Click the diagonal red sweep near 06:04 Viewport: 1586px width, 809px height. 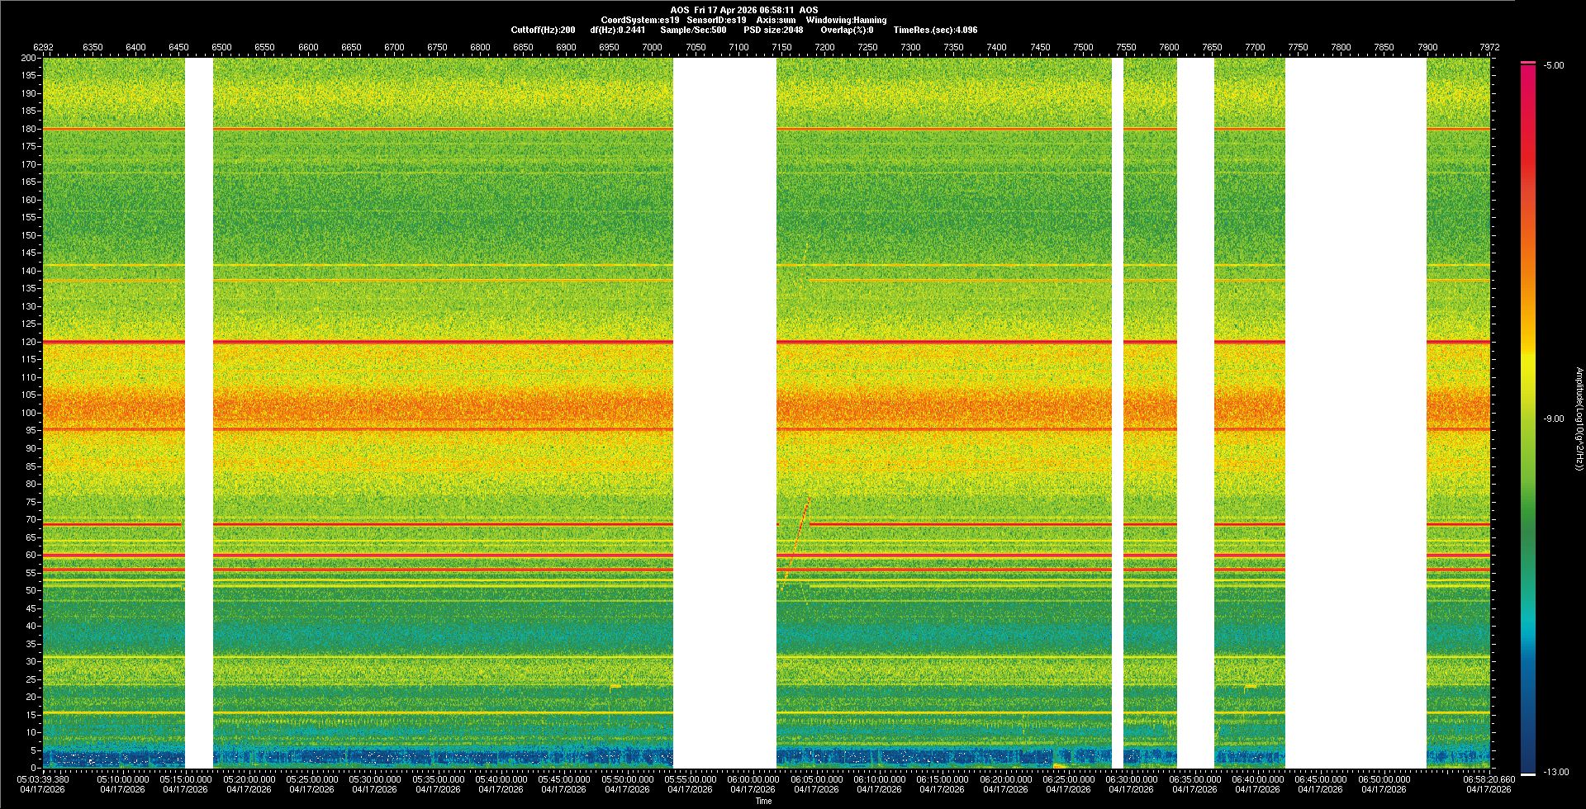[798, 532]
